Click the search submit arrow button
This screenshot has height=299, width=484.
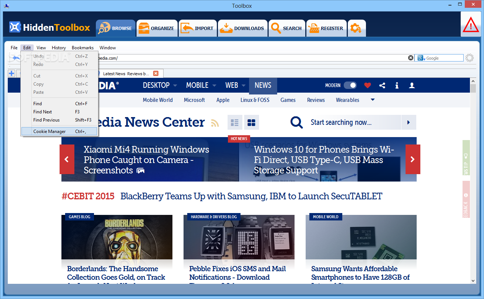(409, 122)
